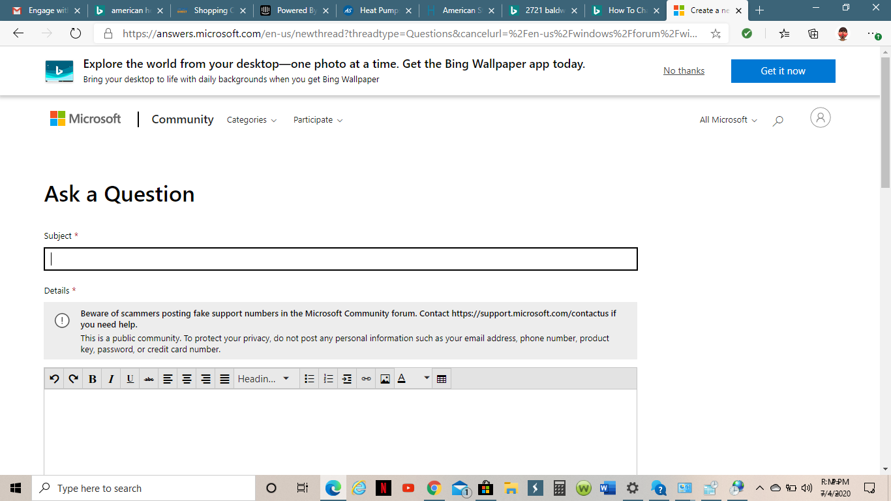Open Microsoft Word from the taskbar
891x501 pixels.
point(607,488)
